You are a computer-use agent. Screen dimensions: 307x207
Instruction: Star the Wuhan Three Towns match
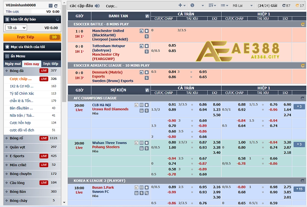[x=147, y=143]
